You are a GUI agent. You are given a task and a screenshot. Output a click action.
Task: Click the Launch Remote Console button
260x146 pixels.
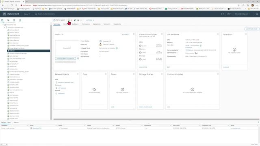[x=65, y=58]
